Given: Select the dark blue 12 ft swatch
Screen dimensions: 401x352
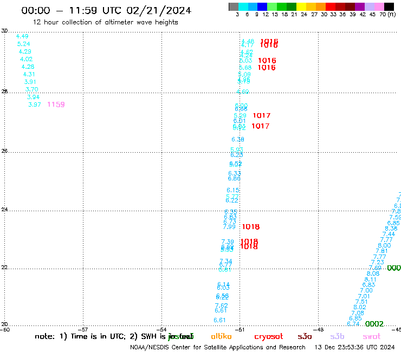Looking at the screenshot, I should pos(262,6).
